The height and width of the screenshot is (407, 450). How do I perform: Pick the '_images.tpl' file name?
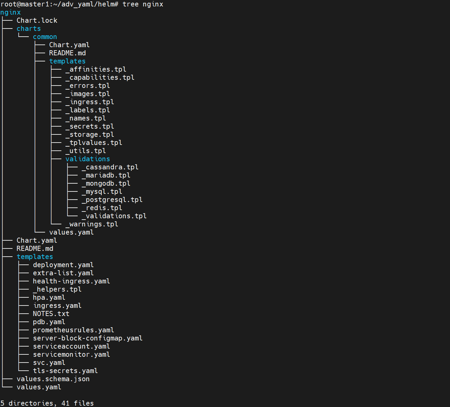[x=87, y=94]
